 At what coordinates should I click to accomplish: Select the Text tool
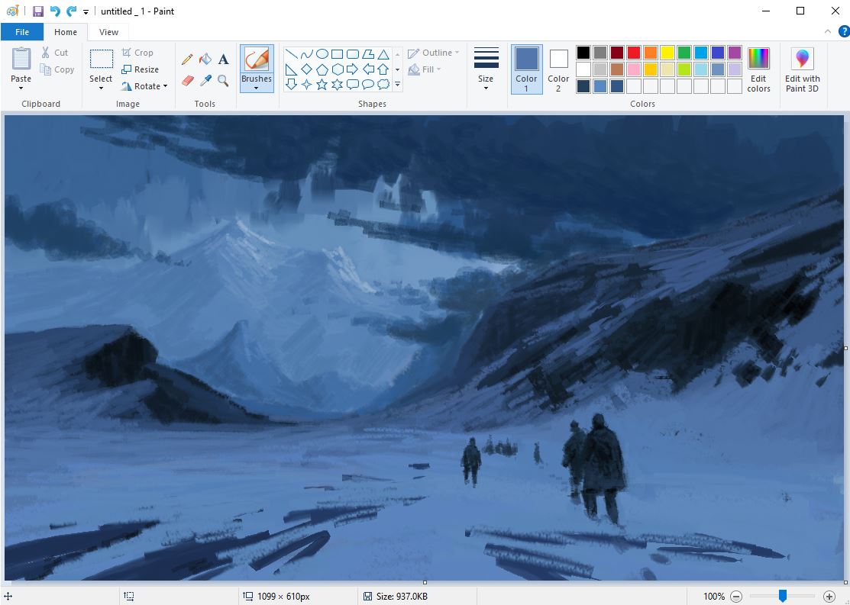point(223,59)
